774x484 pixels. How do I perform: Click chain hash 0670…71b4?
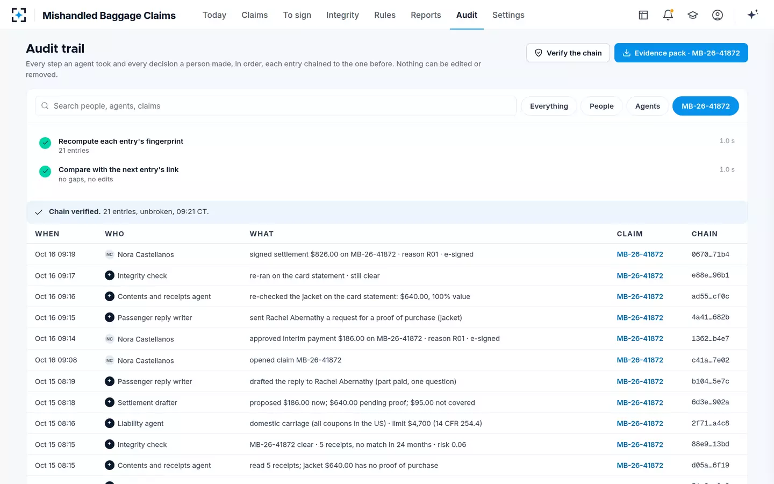coord(711,254)
